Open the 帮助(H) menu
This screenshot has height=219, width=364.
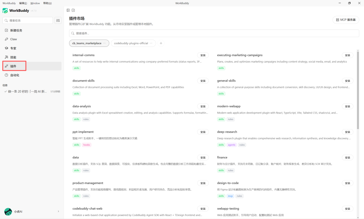[48, 3]
